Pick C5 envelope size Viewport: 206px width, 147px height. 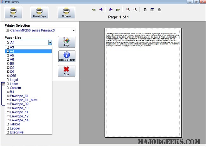tap(29, 68)
